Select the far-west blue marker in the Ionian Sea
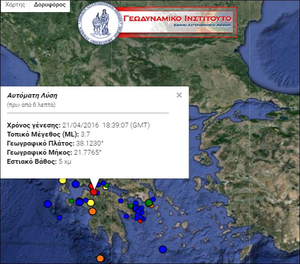This screenshot has width=300, height=264. point(47,204)
